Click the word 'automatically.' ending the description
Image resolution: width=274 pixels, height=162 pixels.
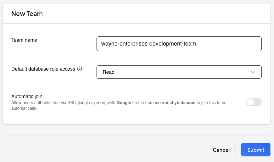[x=24, y=108]
